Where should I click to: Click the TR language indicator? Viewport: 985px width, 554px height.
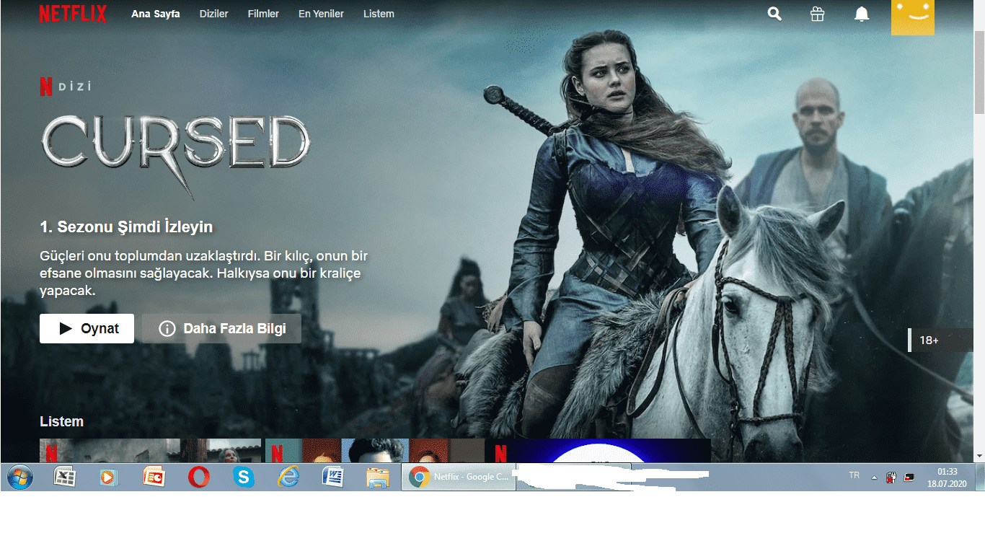854,475
